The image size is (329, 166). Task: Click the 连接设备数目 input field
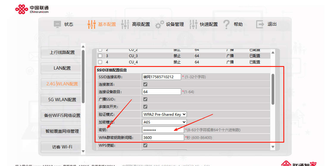click(161, 92)
